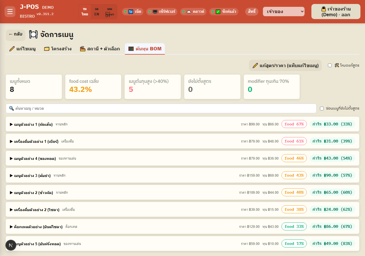Click the คลาวด์ cloud status indicator
Image resolution: width=365 pixels, height=256 pixels.
[193, 12]
